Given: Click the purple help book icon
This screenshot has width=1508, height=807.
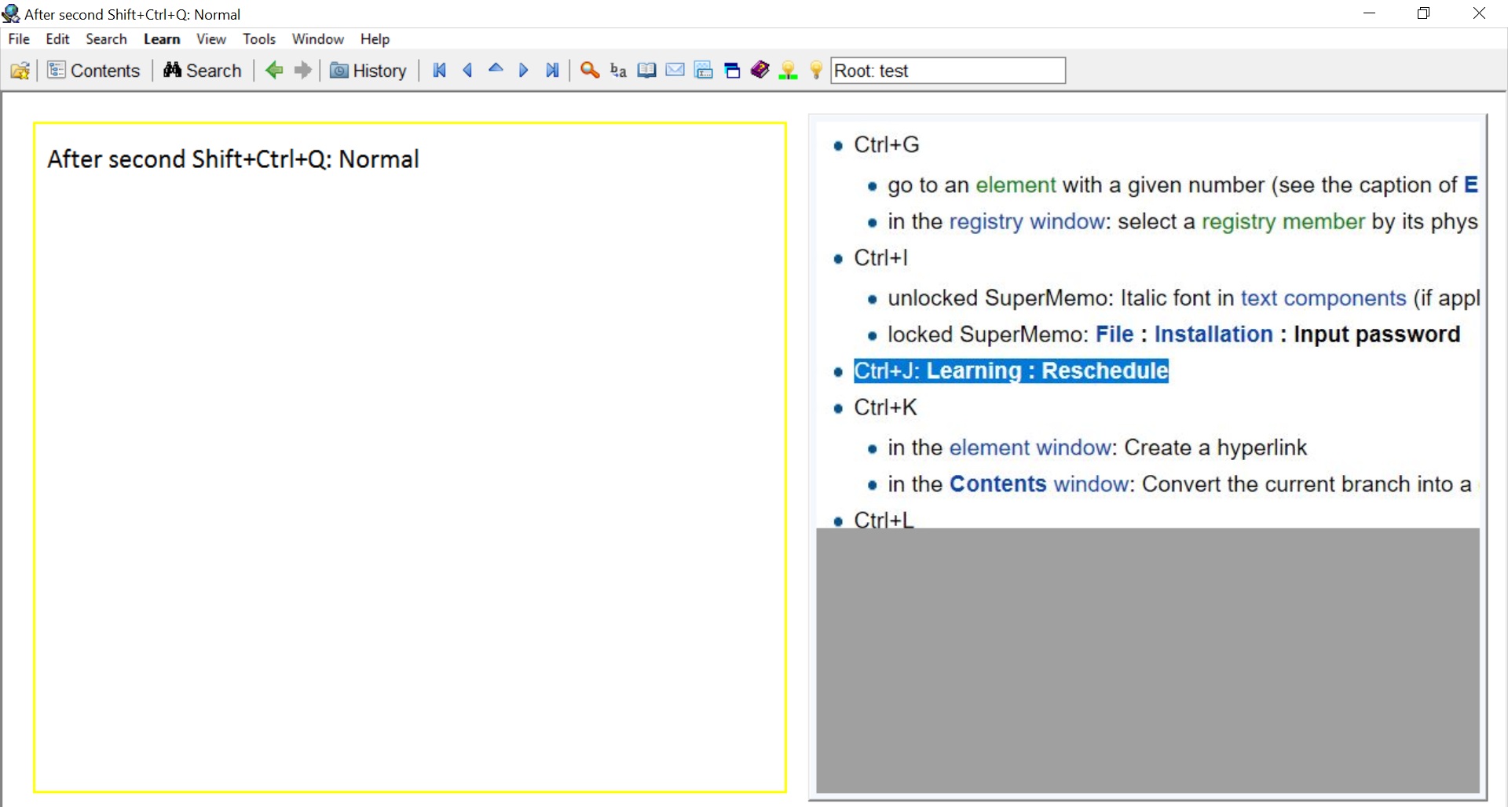Looking at the screenshot, I should coord(760,70).
